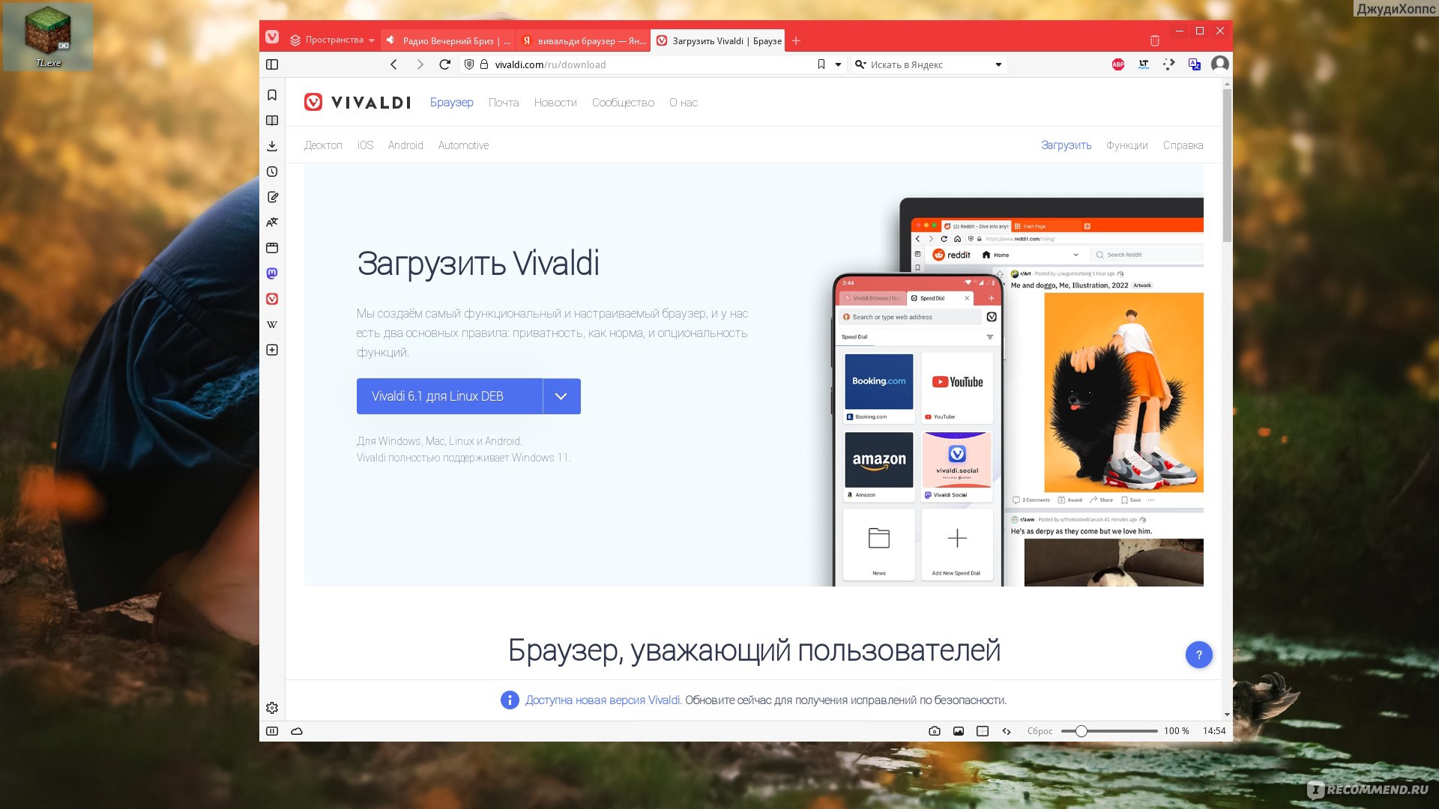Open the user profile avatar

1220,64
